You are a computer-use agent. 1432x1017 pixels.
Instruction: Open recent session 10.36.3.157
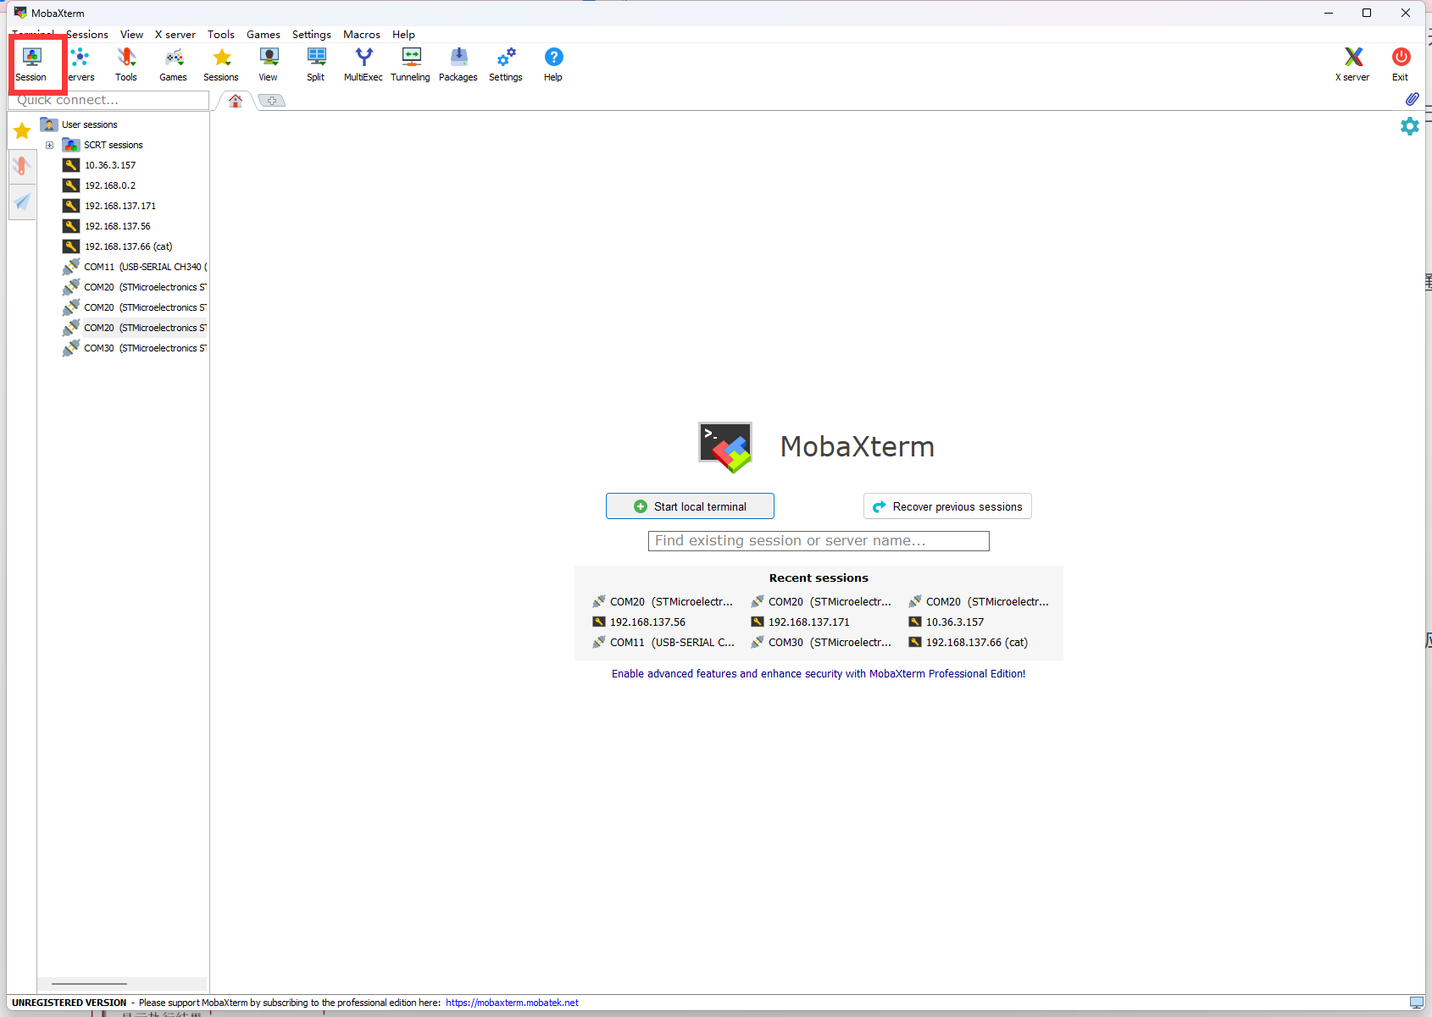pyautogui.click(x=946, y=622)
